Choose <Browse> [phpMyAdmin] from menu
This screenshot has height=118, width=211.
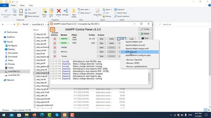point(140,67)
